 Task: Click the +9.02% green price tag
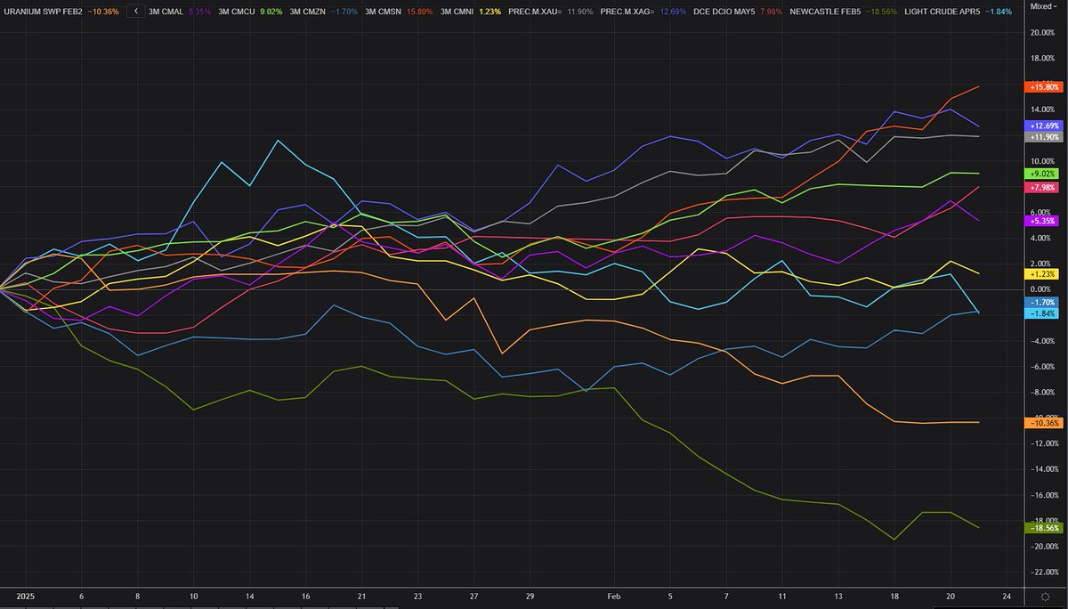(x=1043, y=174)
